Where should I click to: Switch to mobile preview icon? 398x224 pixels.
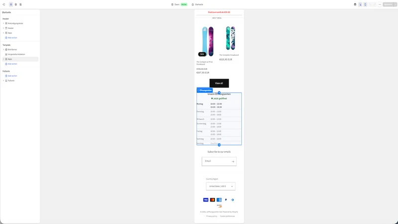point(365,4)
